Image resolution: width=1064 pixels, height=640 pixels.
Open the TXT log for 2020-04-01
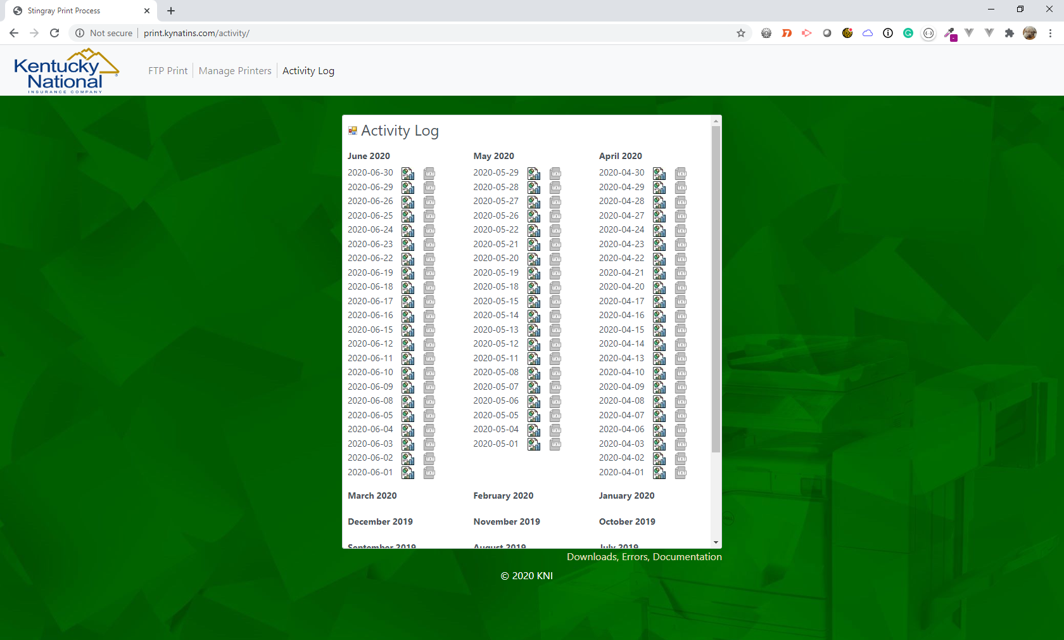click(x=681, y=473)
